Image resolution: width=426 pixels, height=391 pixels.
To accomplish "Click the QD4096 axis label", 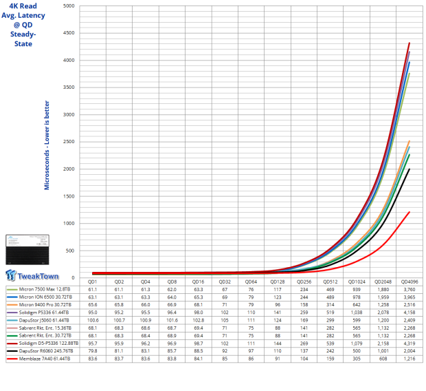I will point(410,282).
